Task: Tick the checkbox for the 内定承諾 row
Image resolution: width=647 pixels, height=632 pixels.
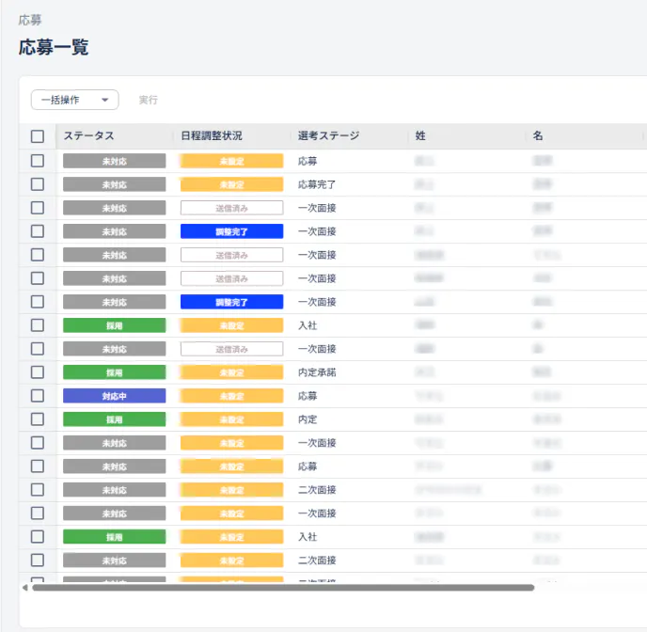Action: point(38,372)
